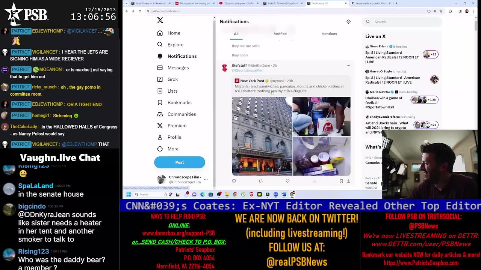Open the discarded food photo

[321, 156]
